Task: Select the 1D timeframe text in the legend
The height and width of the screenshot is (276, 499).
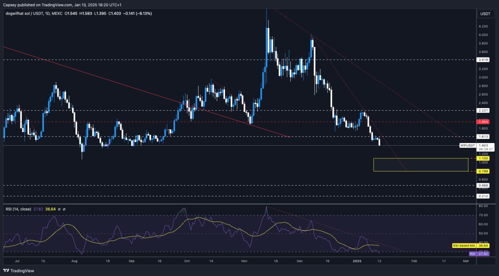Action: pos(47,14)
